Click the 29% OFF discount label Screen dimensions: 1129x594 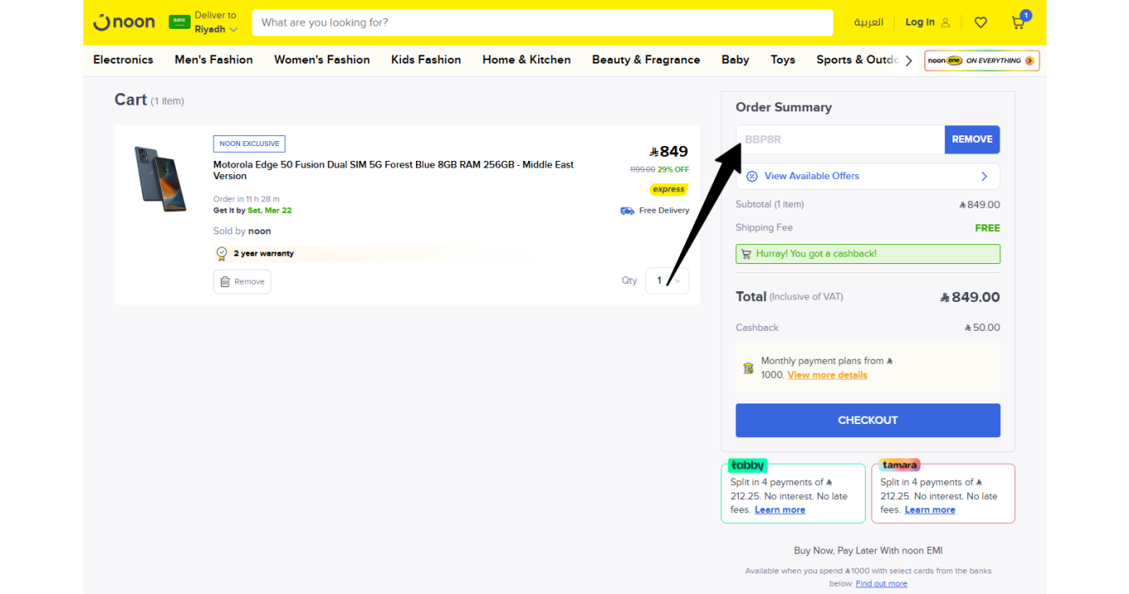(x=673, y=169)
